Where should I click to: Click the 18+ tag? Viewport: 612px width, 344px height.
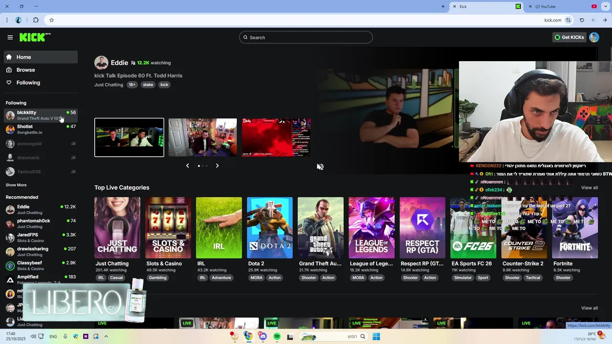(x=132, y=85)
